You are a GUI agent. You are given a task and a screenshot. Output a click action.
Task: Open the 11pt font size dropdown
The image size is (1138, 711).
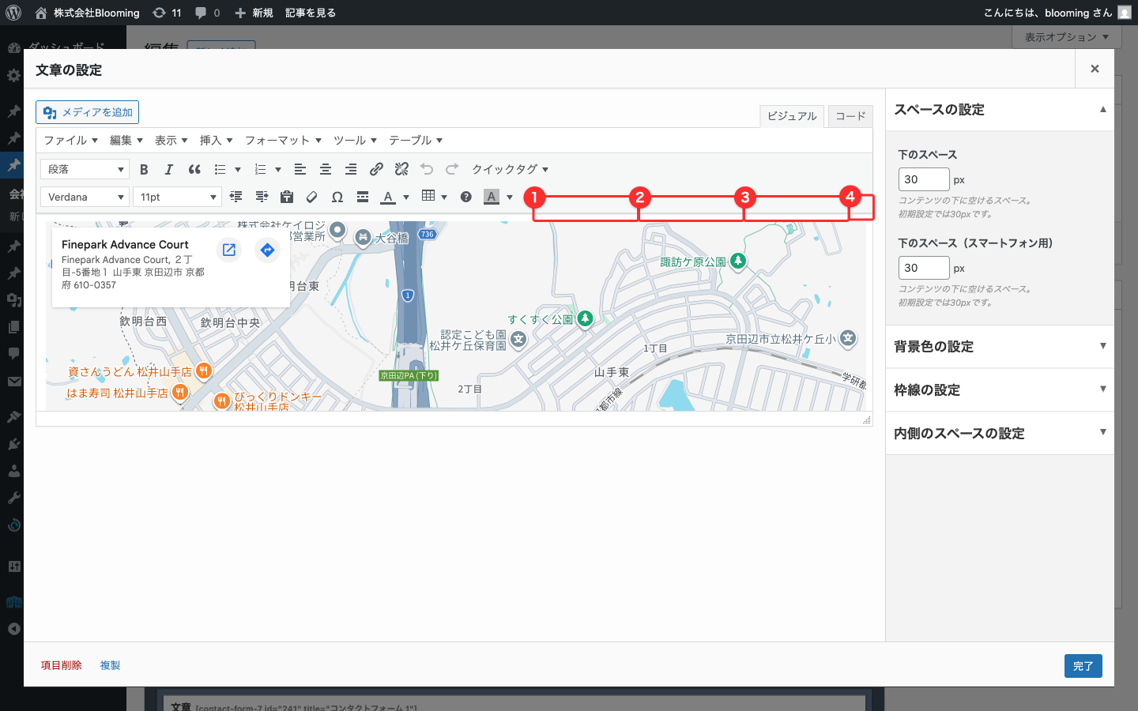click(177, 197)
